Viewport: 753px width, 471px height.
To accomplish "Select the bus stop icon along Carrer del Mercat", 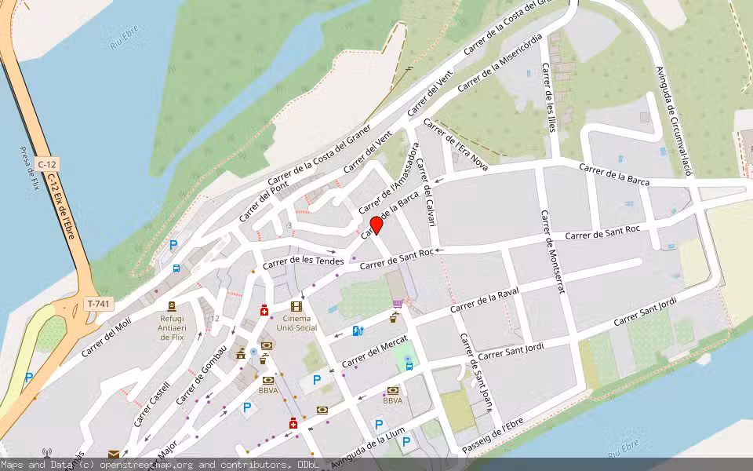I will (409, 366).
